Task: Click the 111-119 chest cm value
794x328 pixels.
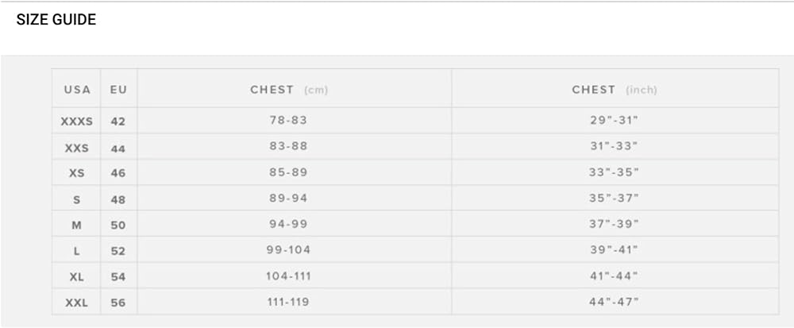Action: coord(288,302)
